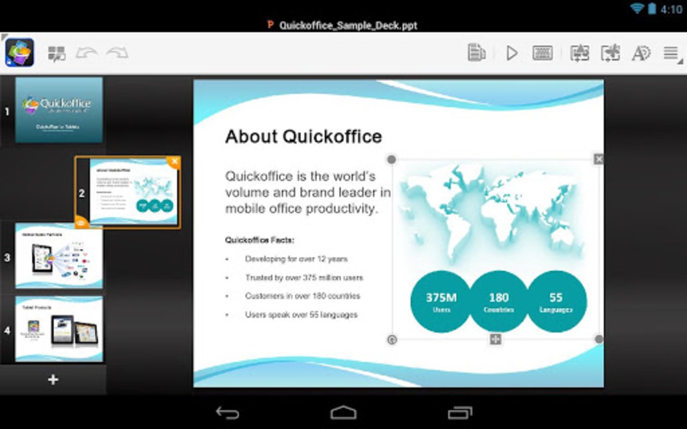Select slide 3 thumbnail in the sidebar
The height and width of the screenshot is (429, 687).
tap(58, 257)
